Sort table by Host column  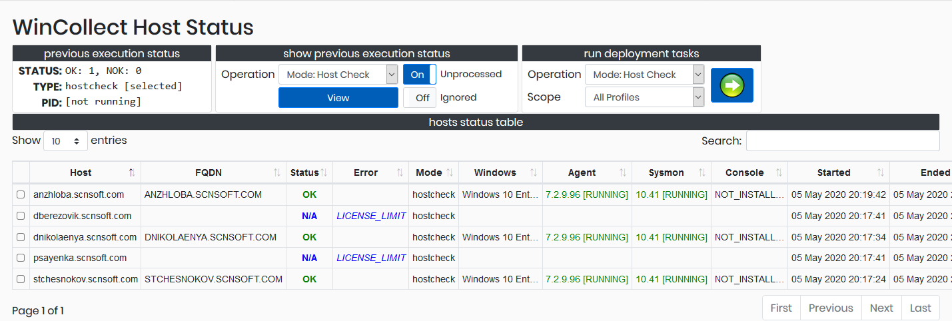click(81, 172)
